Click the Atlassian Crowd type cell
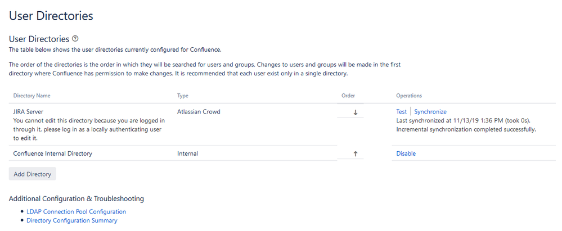 [x=199, y=112]
